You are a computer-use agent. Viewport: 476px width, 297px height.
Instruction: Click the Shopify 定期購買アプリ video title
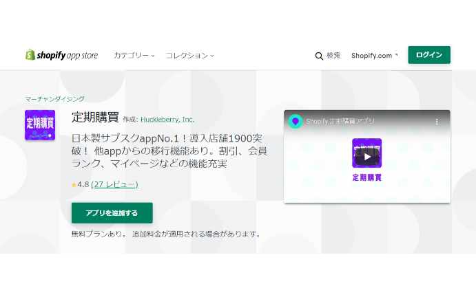[340, 121]
